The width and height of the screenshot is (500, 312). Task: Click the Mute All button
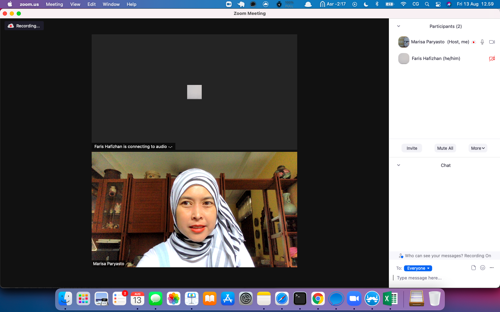pos(445,148)
